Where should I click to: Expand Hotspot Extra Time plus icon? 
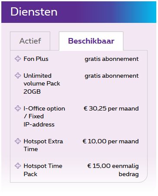18,141
